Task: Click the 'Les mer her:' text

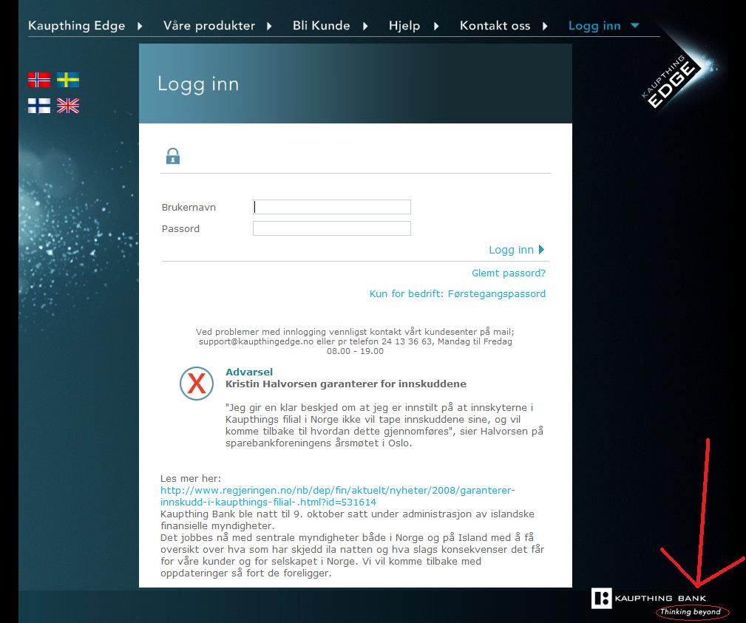Action: click(x=190, y=478)
